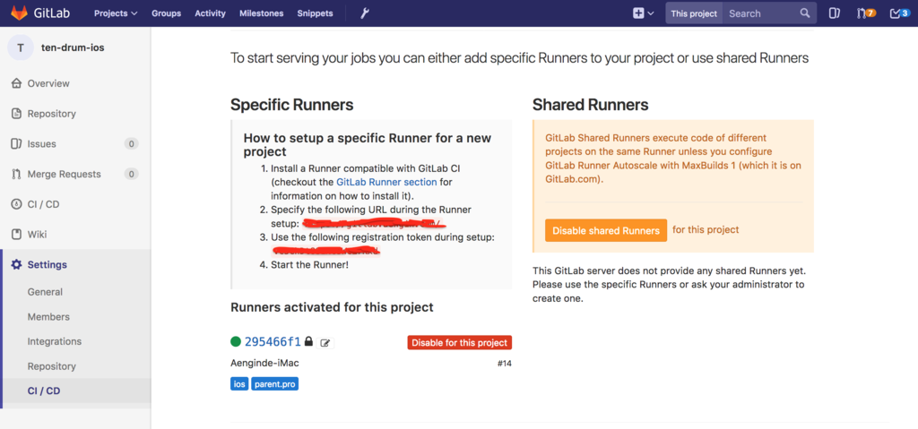Click the Settings gear icon

coord(16,264)
